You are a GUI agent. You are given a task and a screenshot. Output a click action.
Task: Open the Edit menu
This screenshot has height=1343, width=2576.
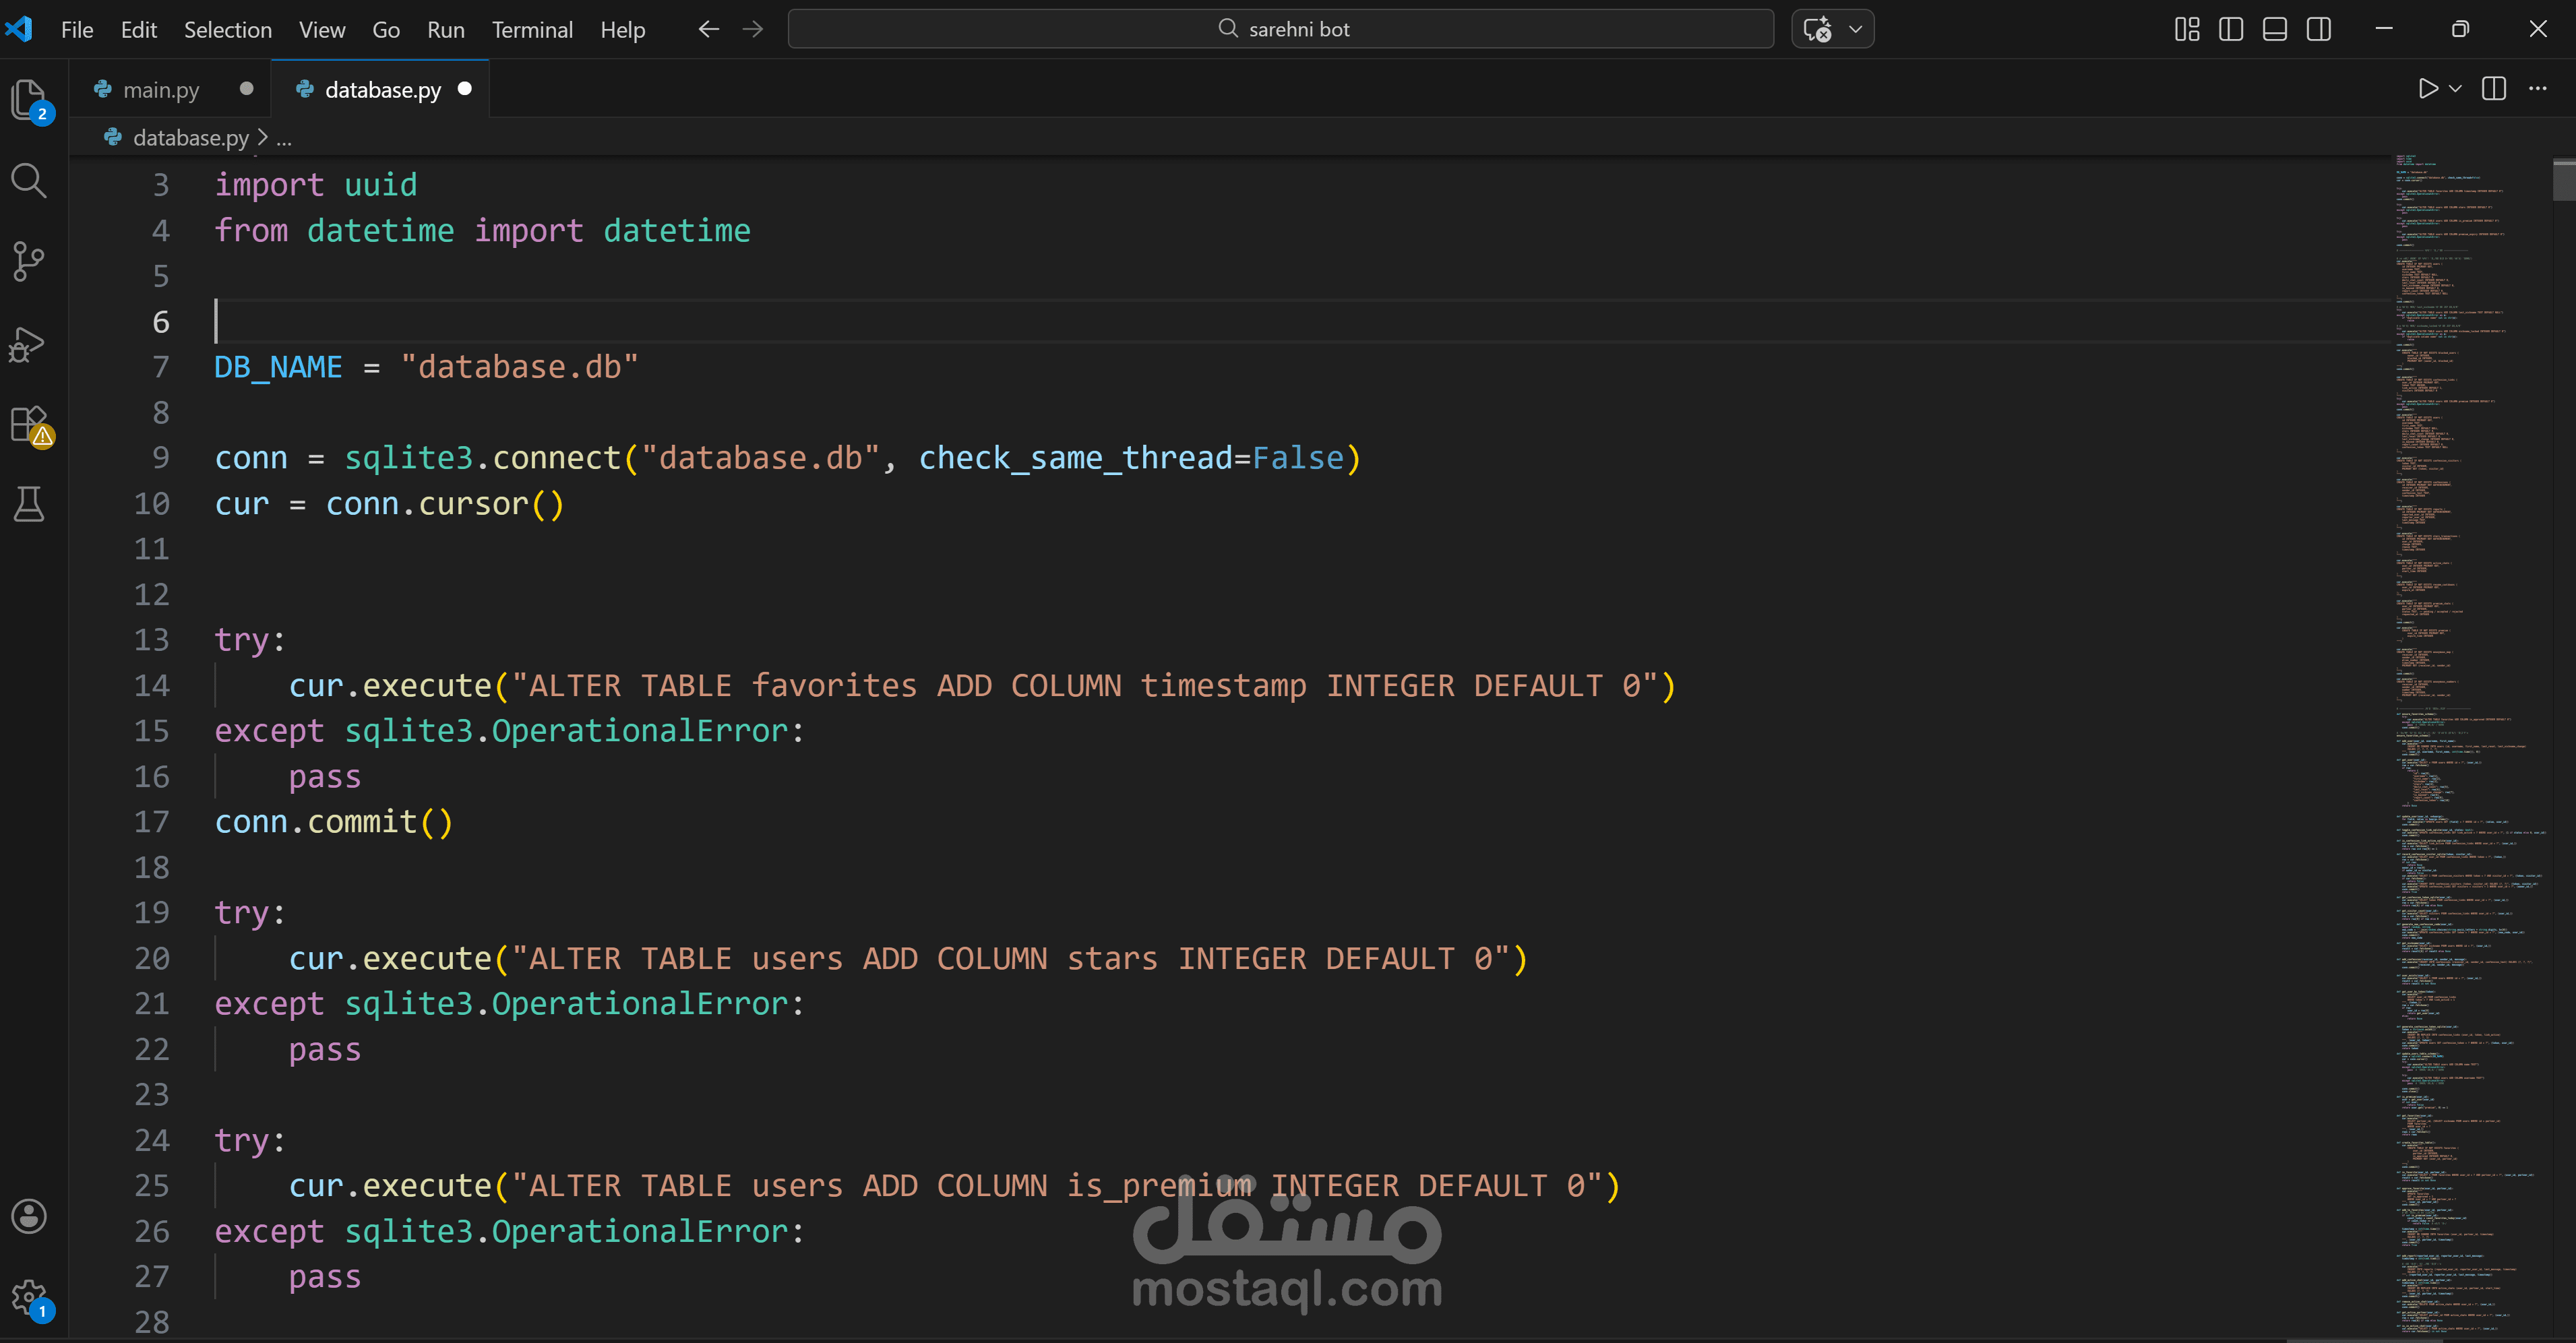139,30
